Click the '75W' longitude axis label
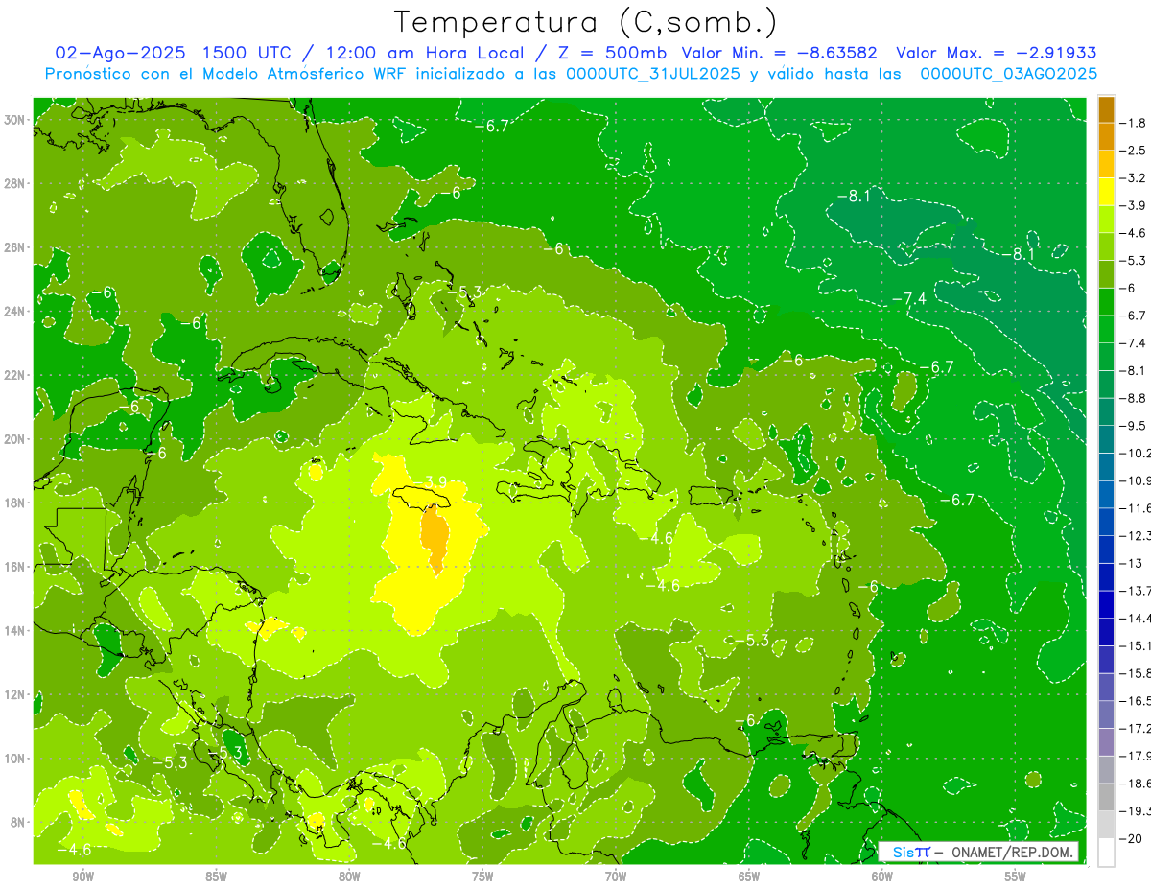 point(482,877)
